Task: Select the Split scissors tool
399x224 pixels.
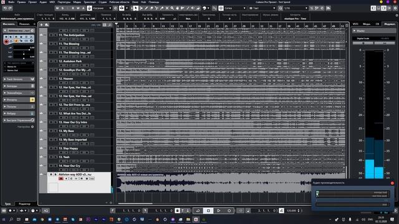Action: (156, 8)
